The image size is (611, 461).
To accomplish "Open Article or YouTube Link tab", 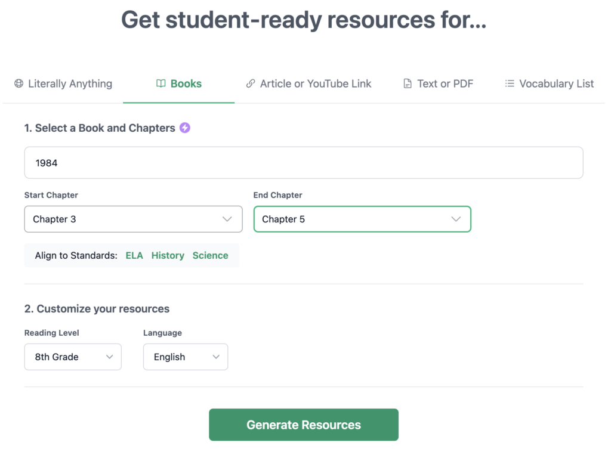I will (x=308, y=83).
